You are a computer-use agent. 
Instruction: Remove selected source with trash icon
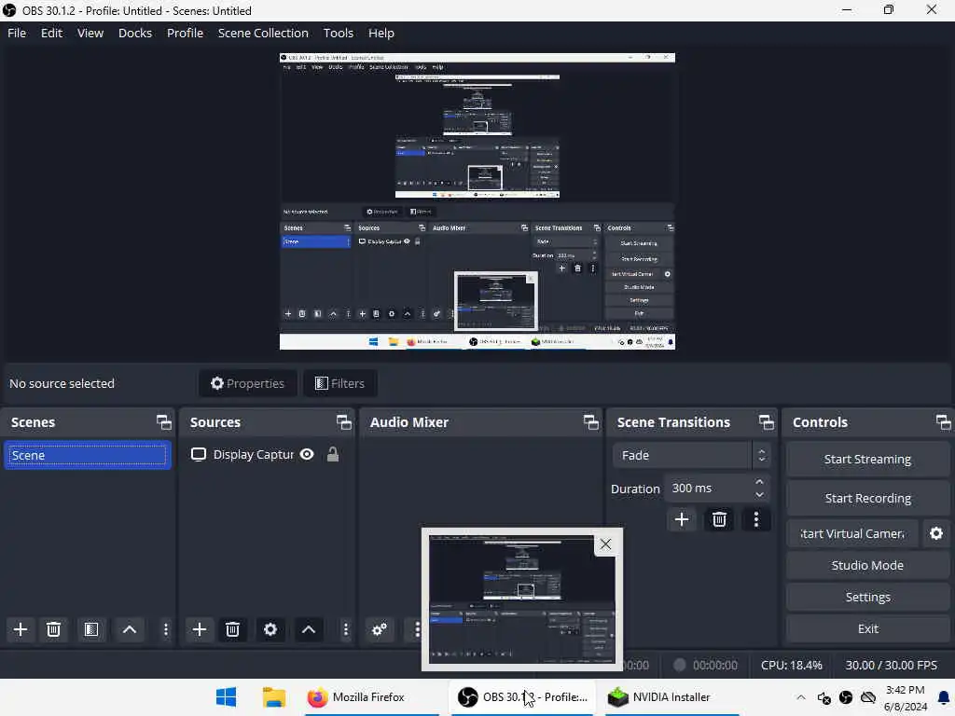tap(232, 629)
